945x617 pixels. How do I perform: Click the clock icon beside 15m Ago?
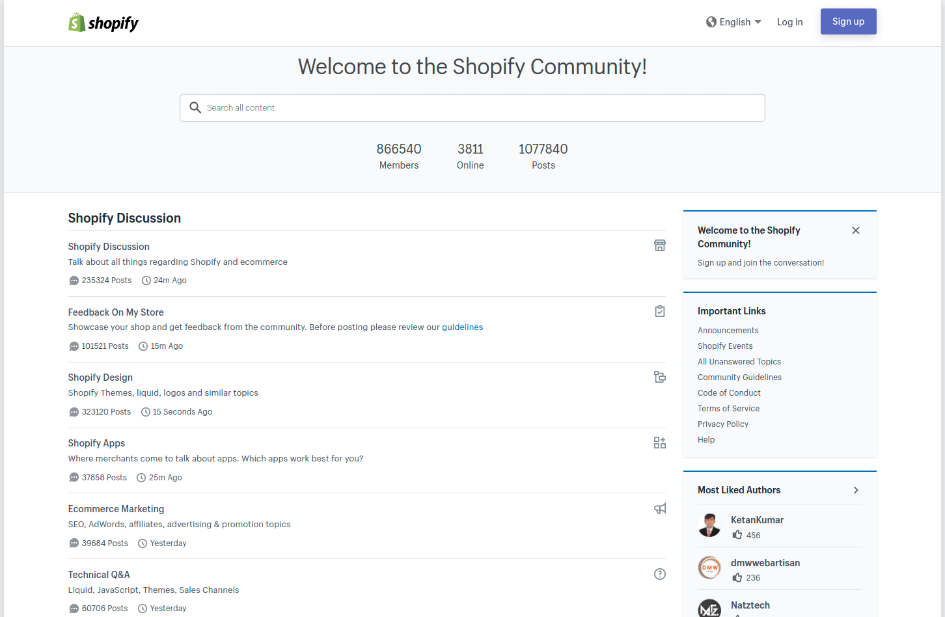tap(143, 346)
